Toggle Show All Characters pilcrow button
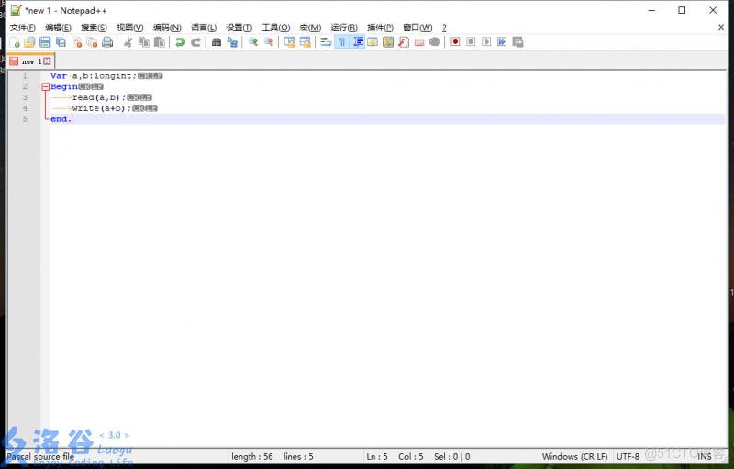Screen dimensions: 734x469 click(x=341, y=42)
